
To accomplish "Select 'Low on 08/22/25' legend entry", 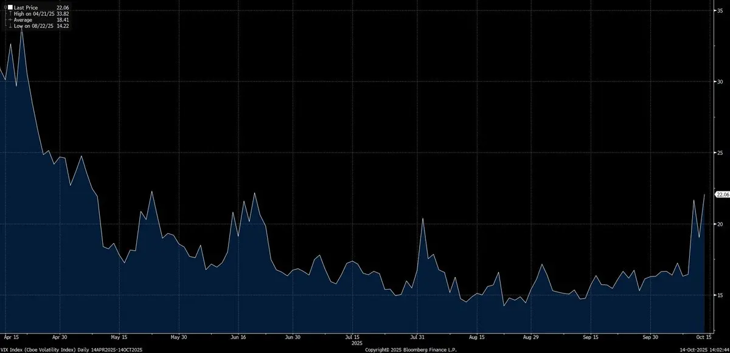I will click(32, 25).
